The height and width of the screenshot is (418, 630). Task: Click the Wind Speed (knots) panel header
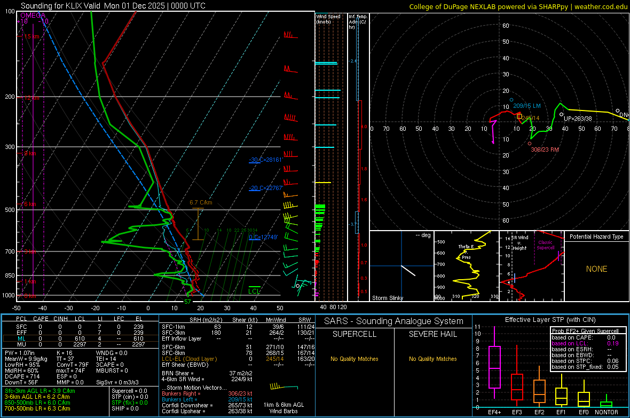pos(328,19)
